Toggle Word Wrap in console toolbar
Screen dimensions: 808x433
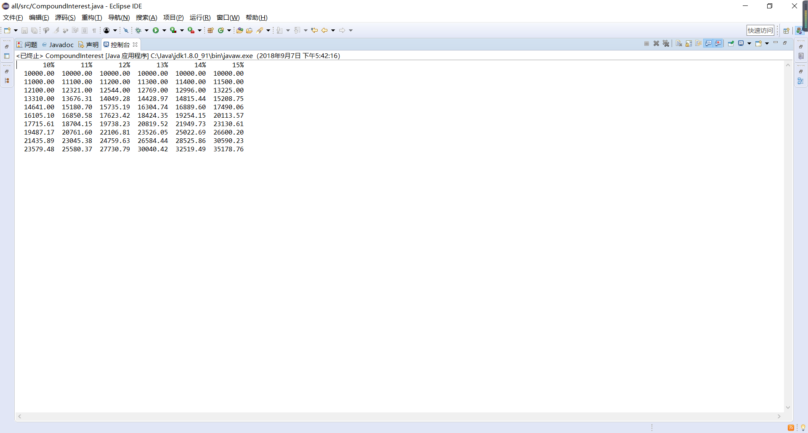click(699, 43)
